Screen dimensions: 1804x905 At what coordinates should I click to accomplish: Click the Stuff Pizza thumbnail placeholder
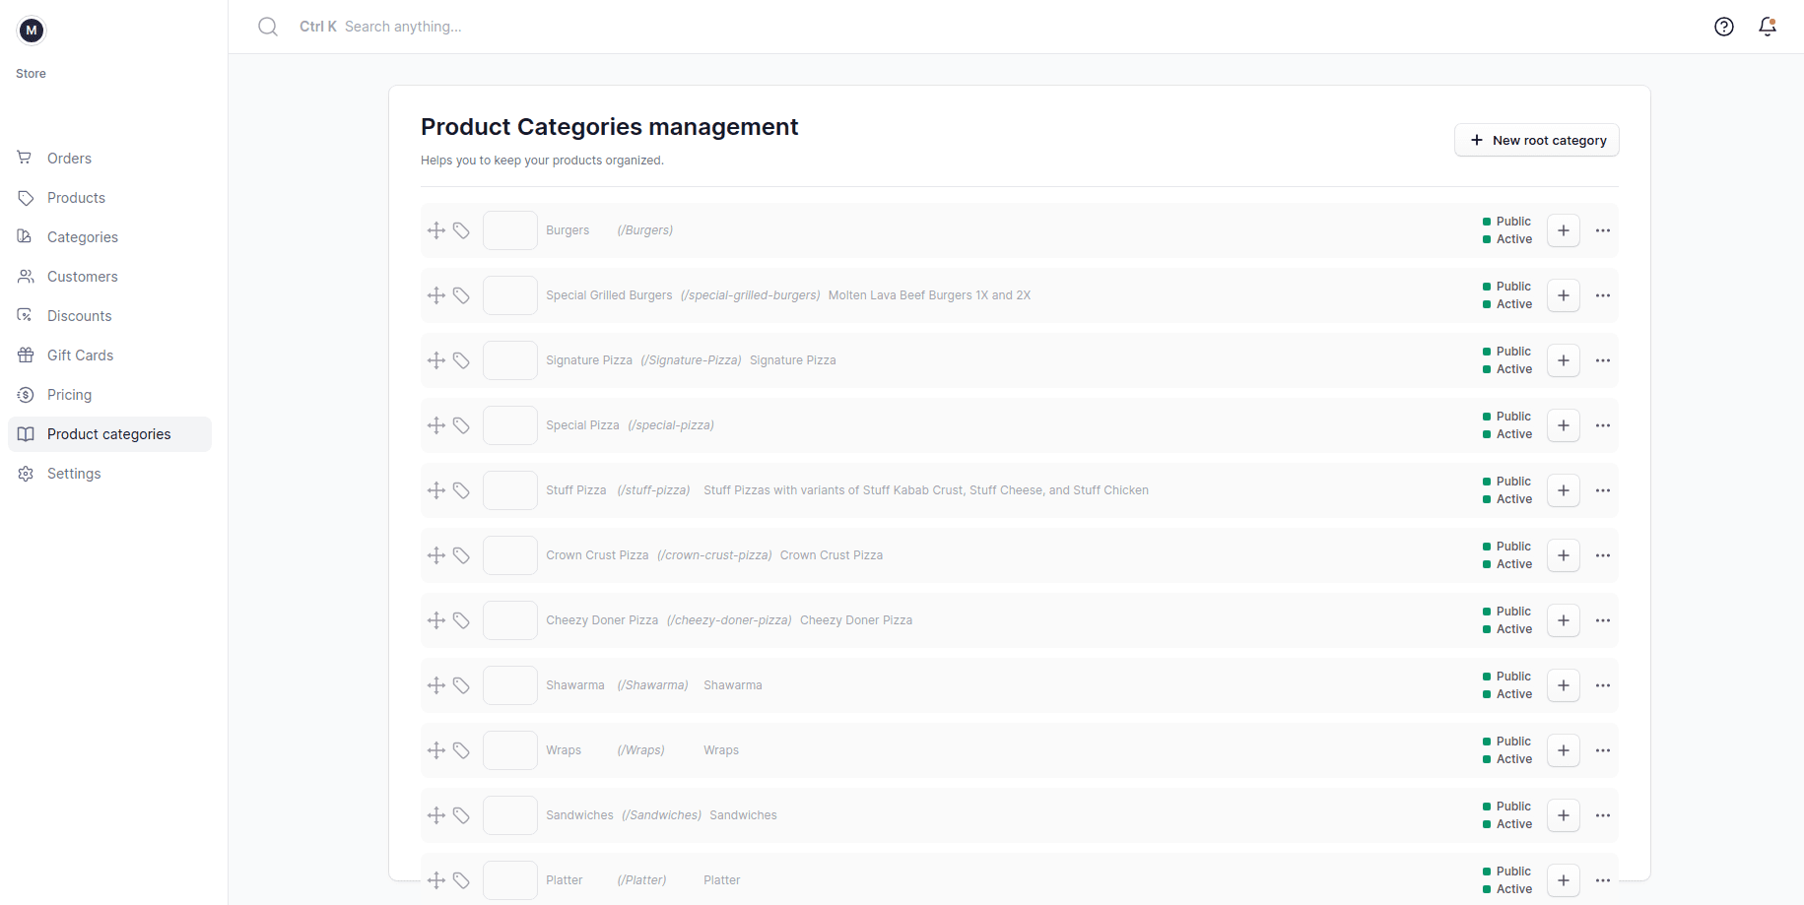[x=510, y=490]
